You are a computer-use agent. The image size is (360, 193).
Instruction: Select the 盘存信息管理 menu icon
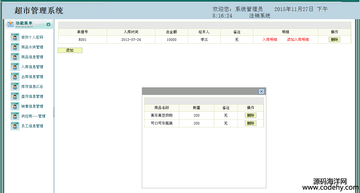(15, 96)
